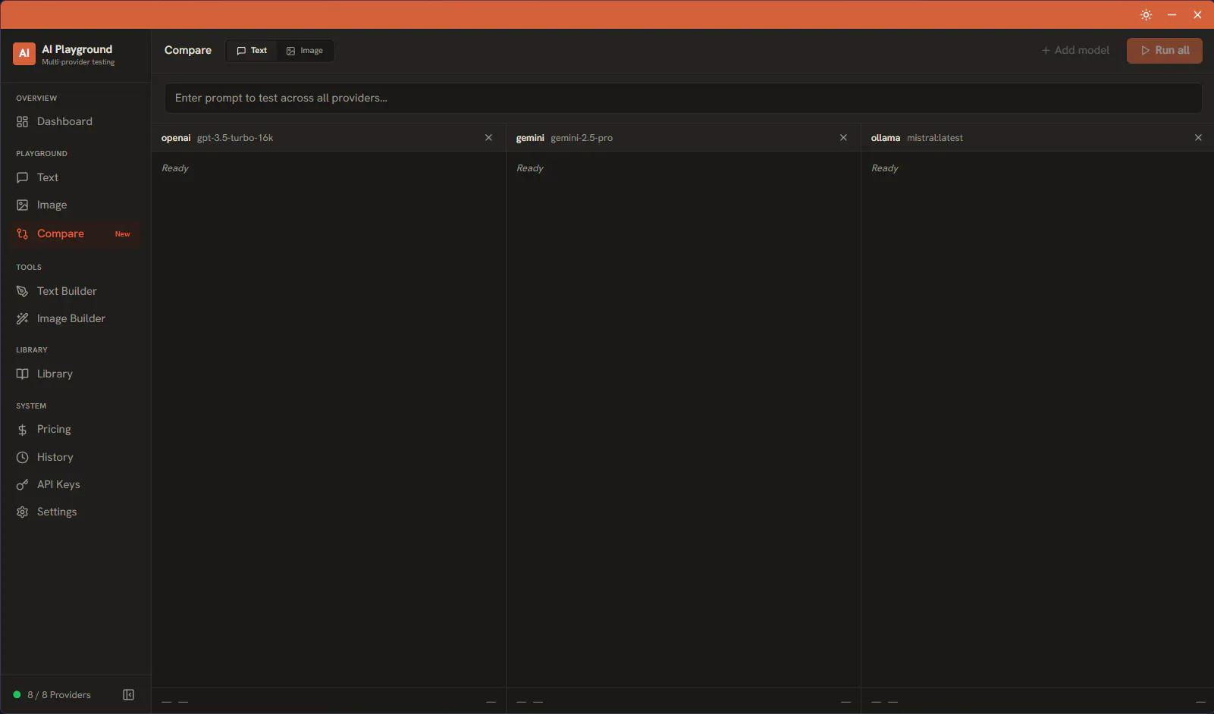View the Pricing page

point(75,429)
